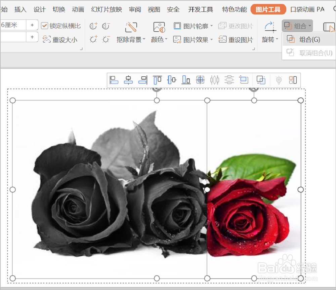The width and height of the screenshot is (336, 290).
Task: Increase the width value with the lower plus stepper
Action: pyautogui.click(x=32, y=37)
